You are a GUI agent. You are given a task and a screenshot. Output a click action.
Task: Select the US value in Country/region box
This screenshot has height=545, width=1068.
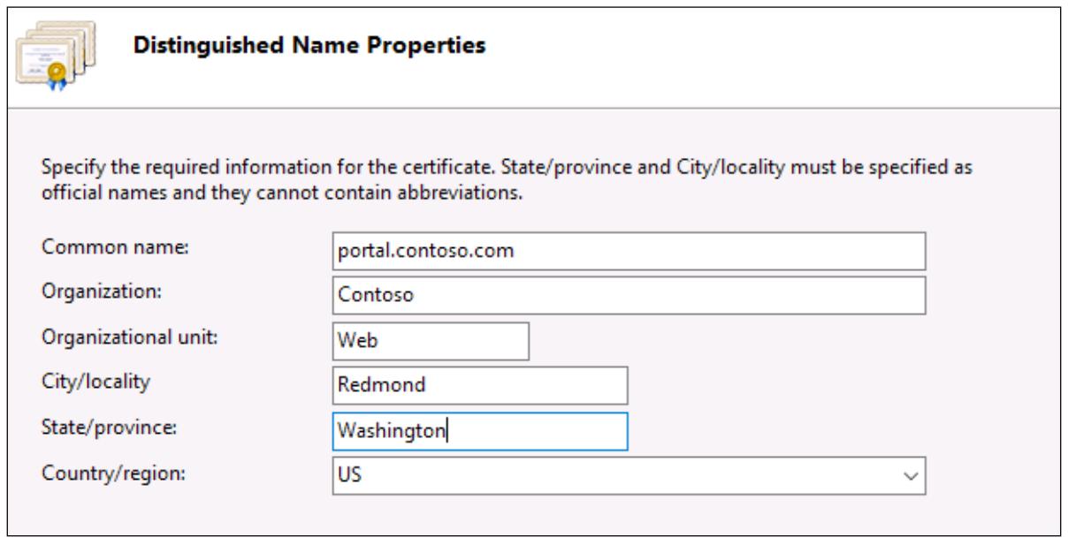click(x=344, y=476)
